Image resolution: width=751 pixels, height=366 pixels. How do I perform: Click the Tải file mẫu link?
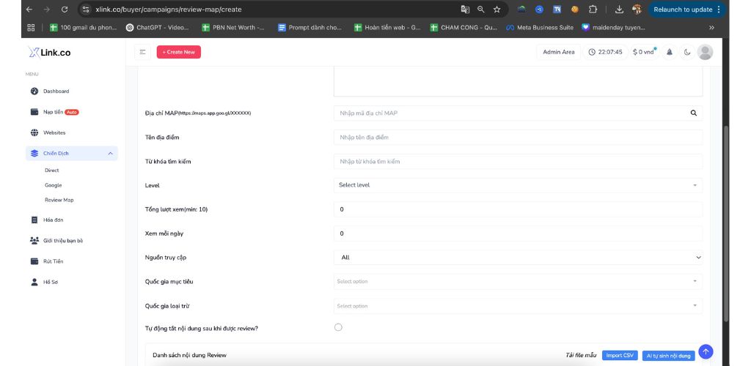(x=581, y=356)
